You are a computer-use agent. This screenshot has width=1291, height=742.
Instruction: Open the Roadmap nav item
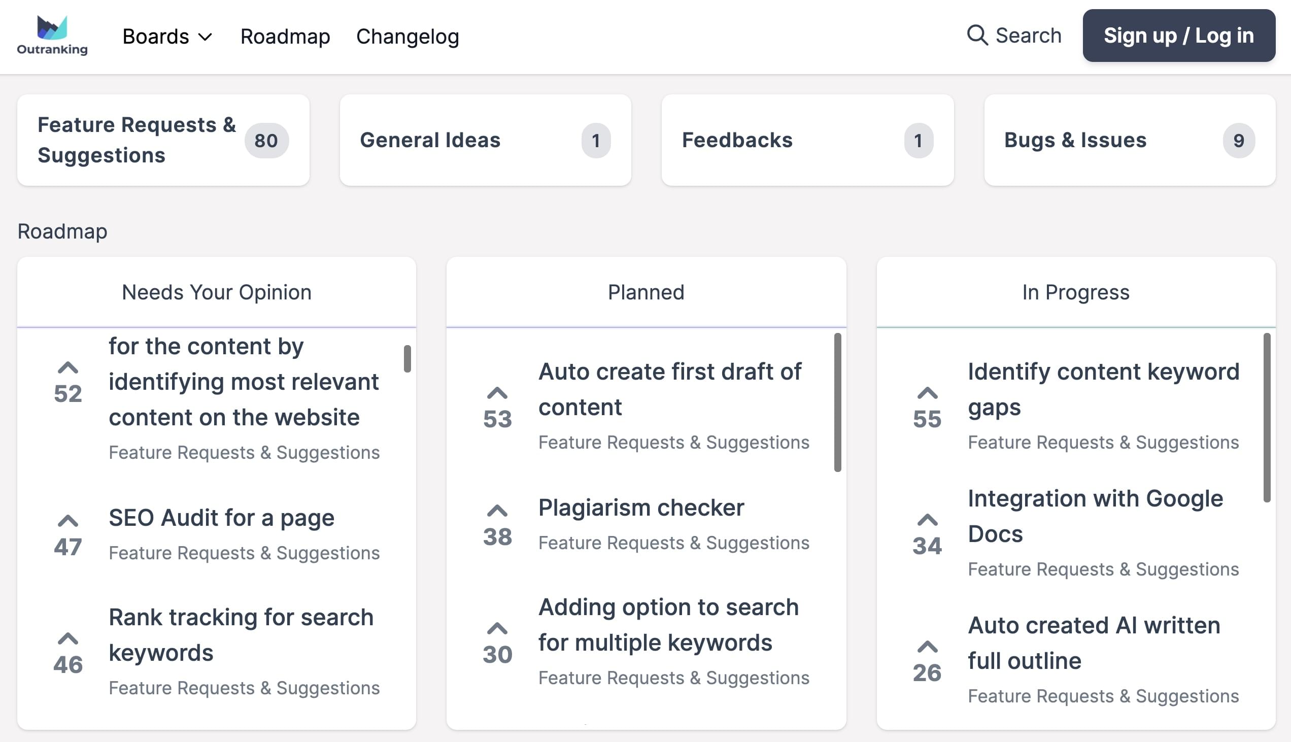285,37
